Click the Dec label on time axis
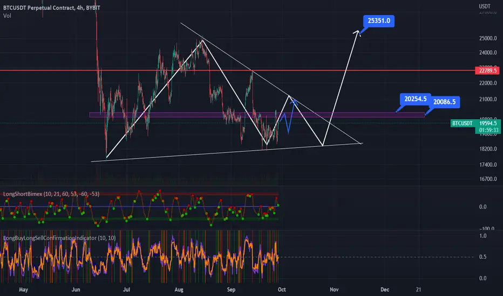Screen dimensions: 503x296 (x=385, y=290)
